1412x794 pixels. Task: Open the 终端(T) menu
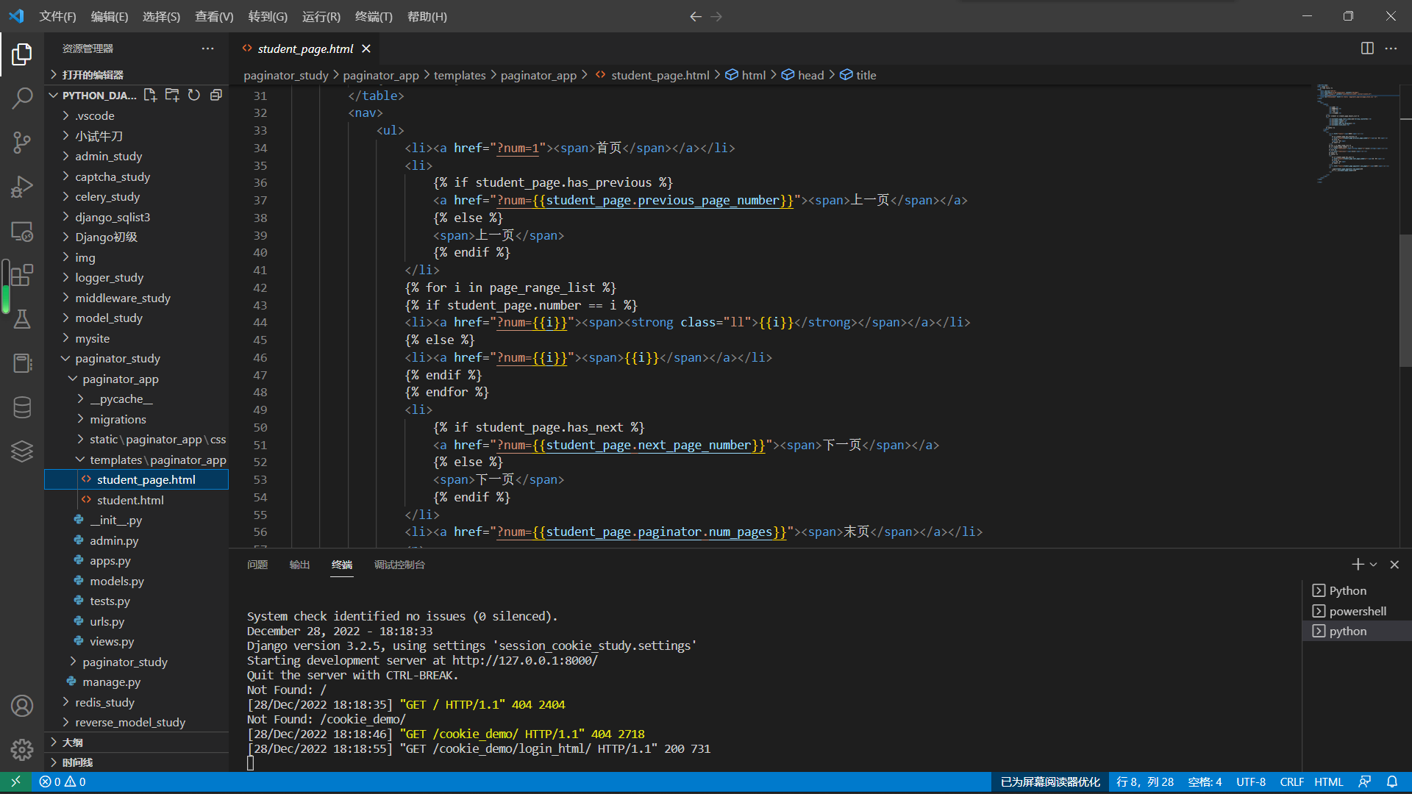click(x=374, y=16)
